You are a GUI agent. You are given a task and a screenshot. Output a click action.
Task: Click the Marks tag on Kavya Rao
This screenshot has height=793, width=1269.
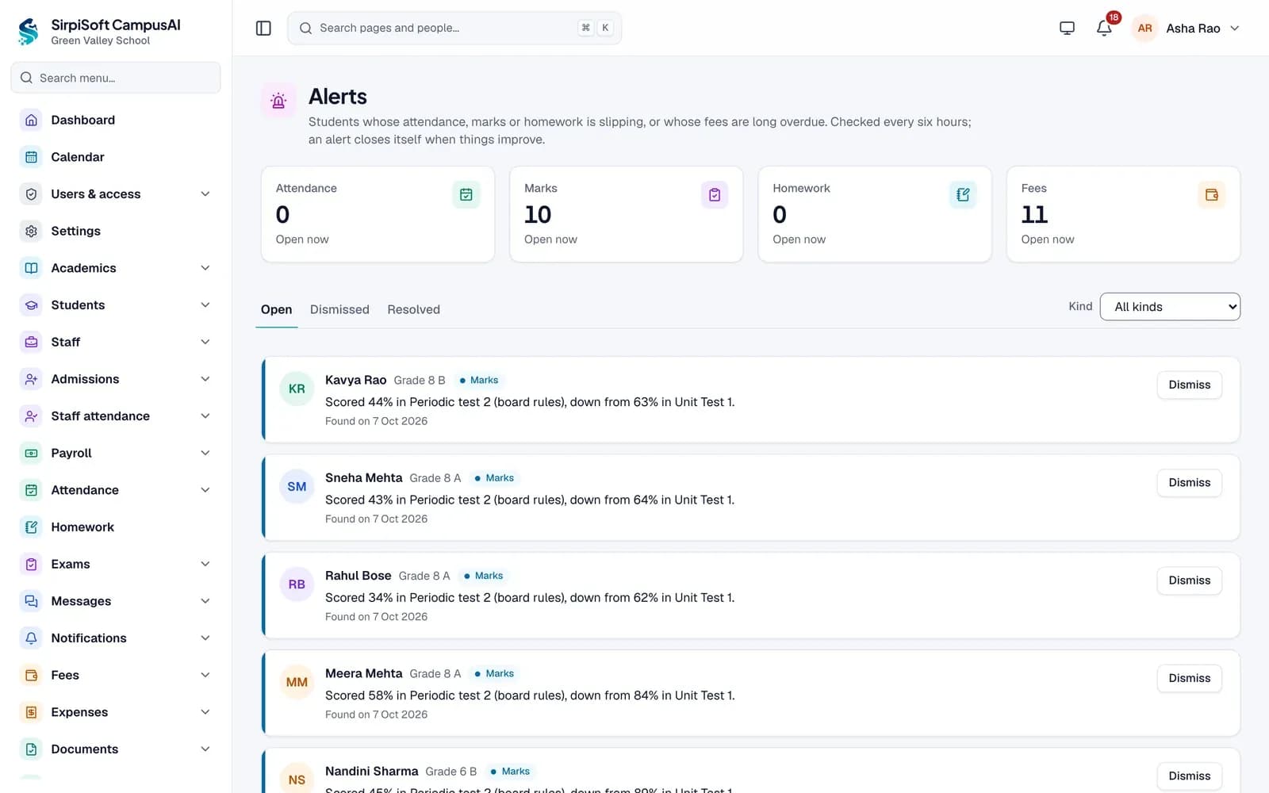(479, 380)
